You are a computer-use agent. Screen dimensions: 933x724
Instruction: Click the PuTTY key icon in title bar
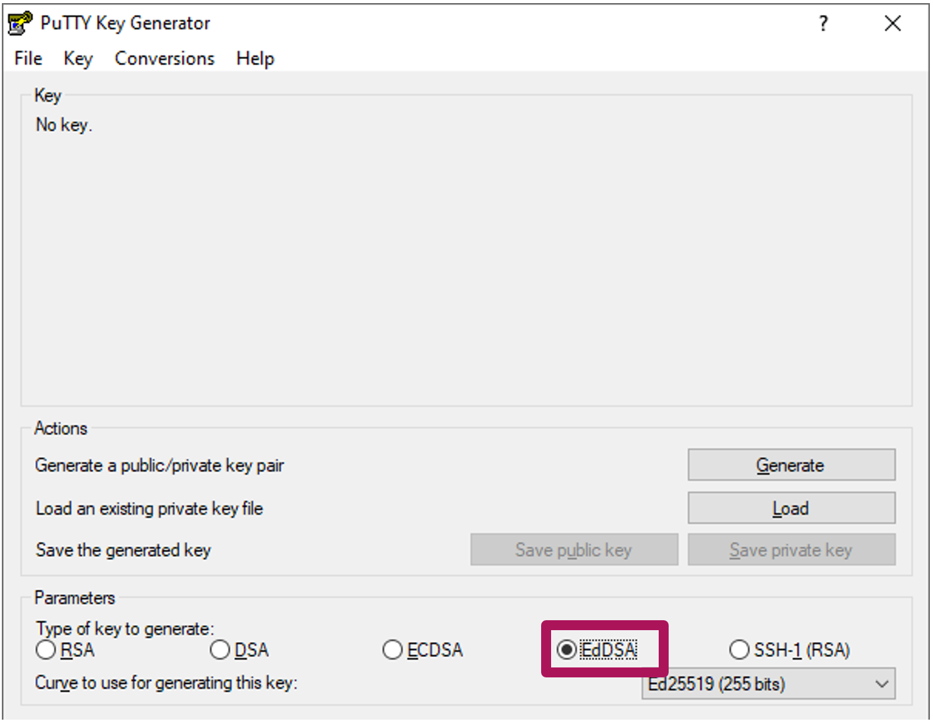(20, 23)
